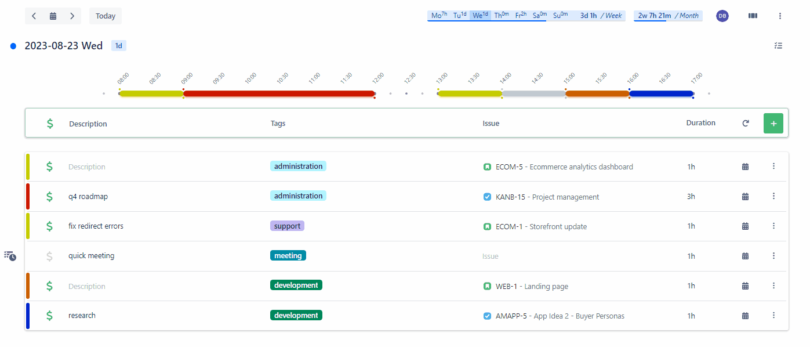The height and width of the screenshot is (347, 810).
Task: Click the refresh icon next to Duration
Action: (746, 124)
